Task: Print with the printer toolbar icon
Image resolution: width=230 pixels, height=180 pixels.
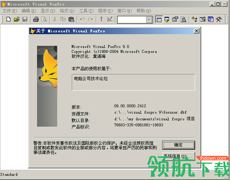Action: pos(36,19)
